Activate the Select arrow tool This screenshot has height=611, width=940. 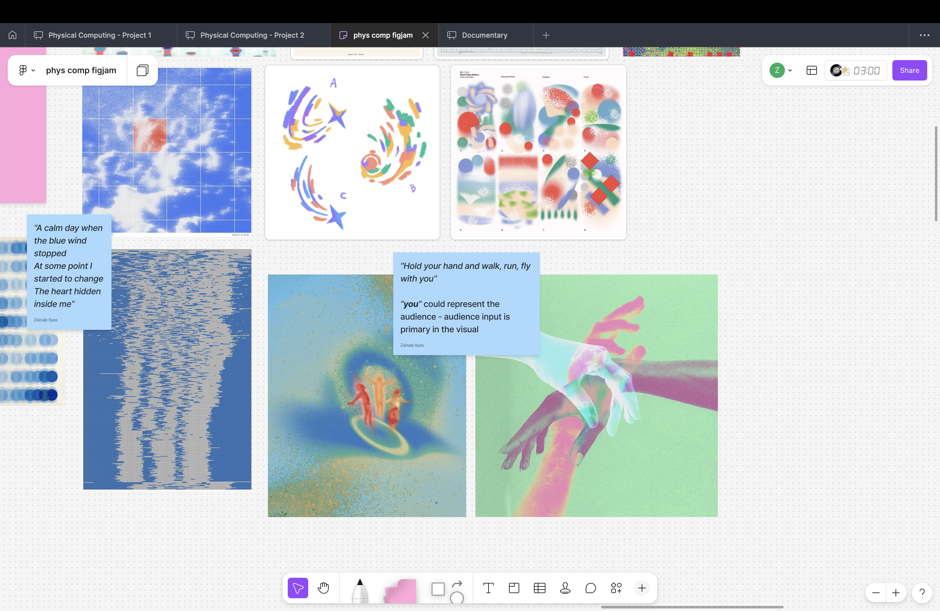click(x=298, y=588)
